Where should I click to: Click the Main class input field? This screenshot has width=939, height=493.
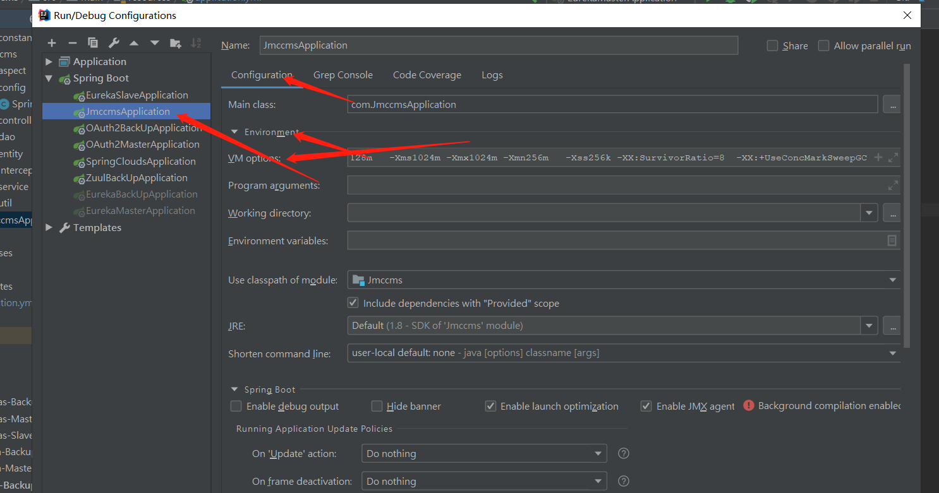pos(612,105)
